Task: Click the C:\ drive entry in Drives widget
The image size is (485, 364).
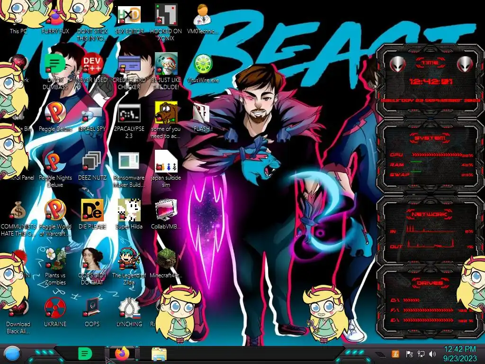Action: click(404, 300)
